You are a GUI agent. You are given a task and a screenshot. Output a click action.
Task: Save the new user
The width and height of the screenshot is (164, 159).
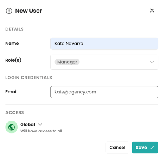click(x=145, y=148)
